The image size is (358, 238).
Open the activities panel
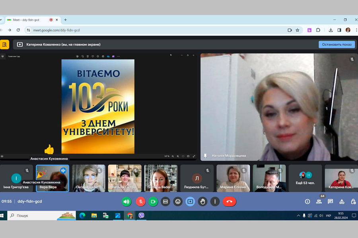(x=342, y=202)
